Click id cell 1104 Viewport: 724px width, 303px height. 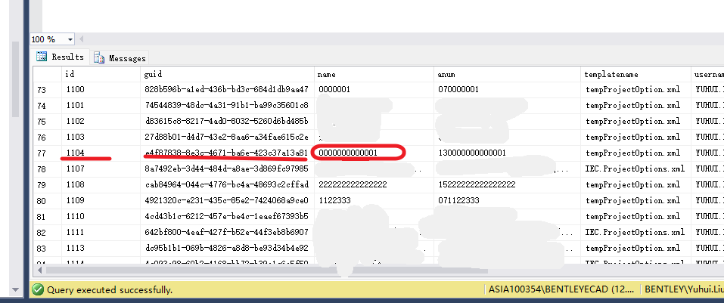click(101, 153)
